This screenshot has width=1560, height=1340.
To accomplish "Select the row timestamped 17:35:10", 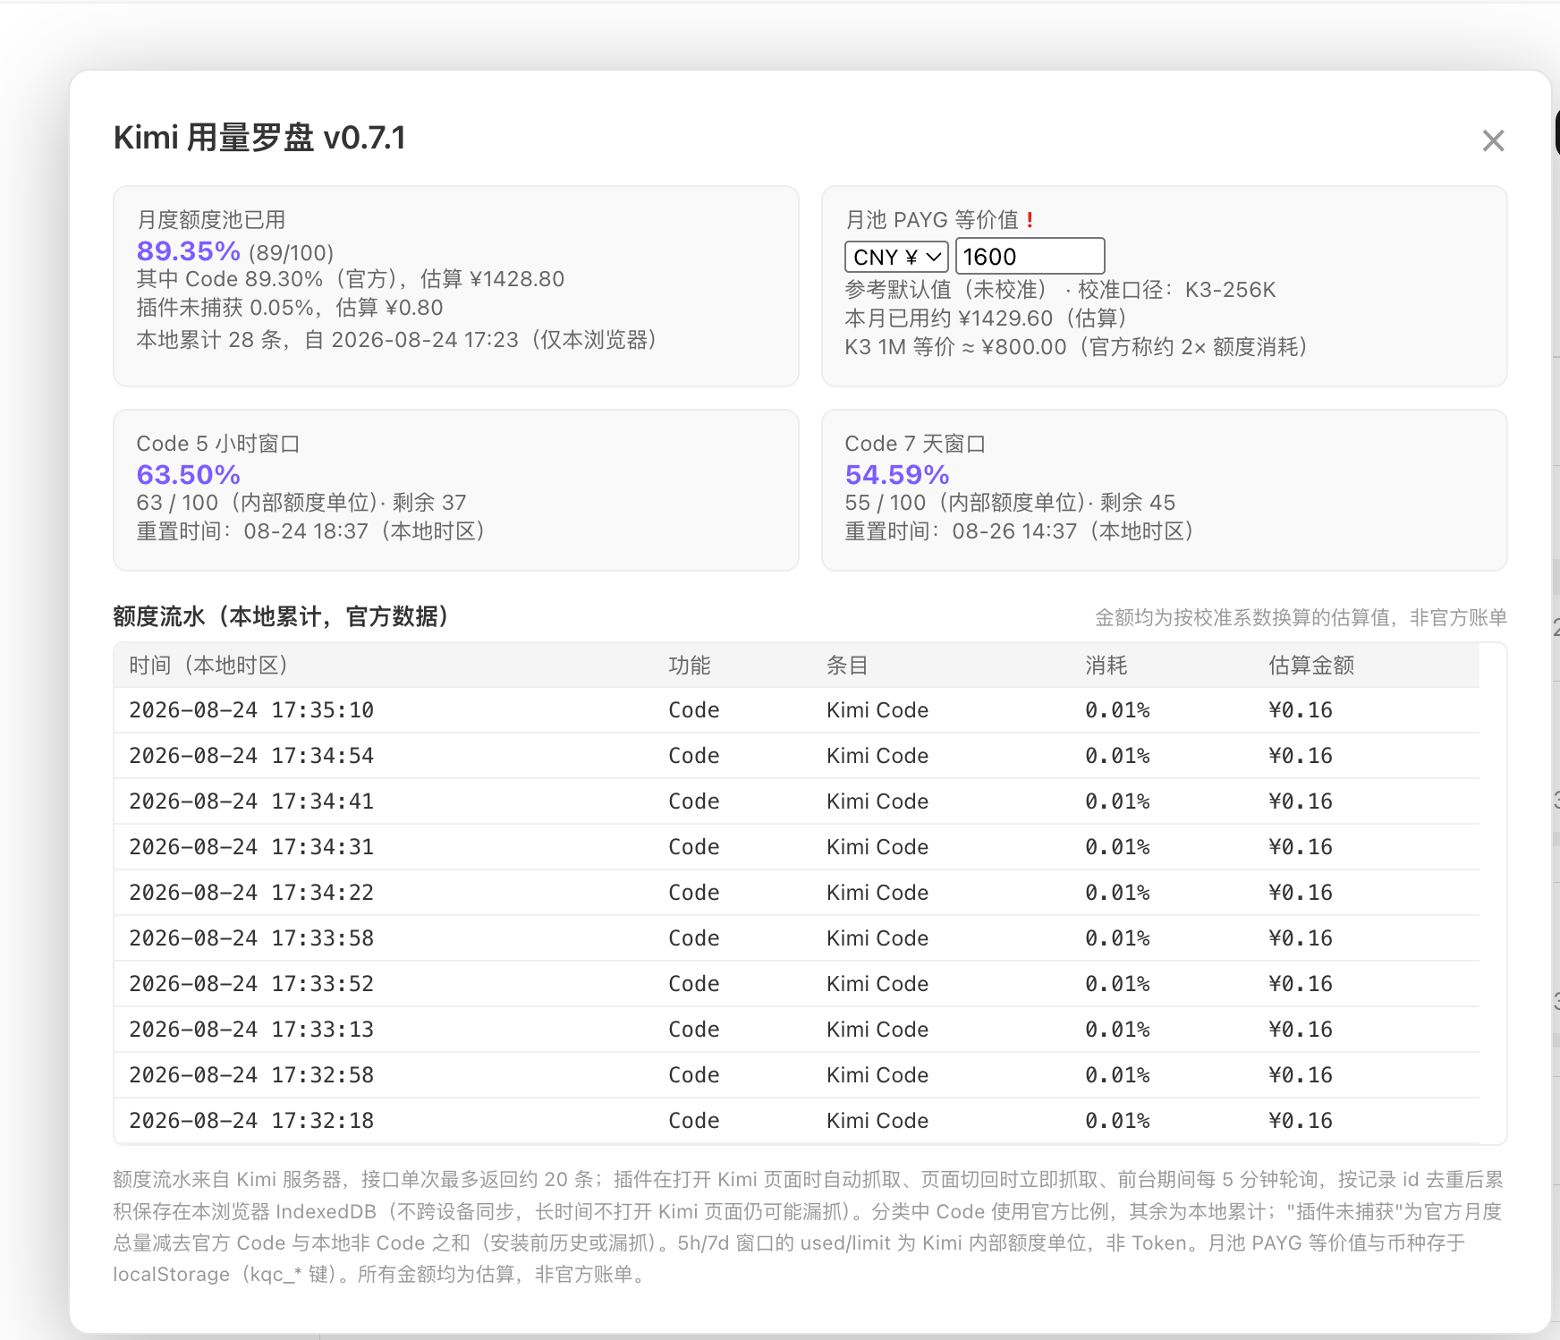I will click(796, 710).
